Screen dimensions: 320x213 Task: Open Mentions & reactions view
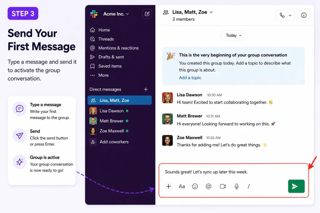(118, 48)
